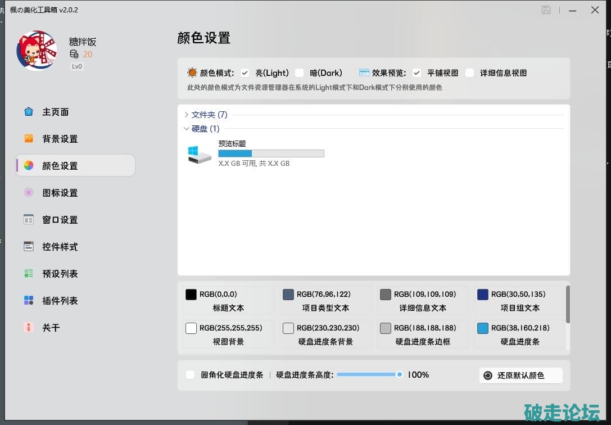Click the 还原默认颜色 button
This screenshot has width=611, height=425.
(521, 376)
